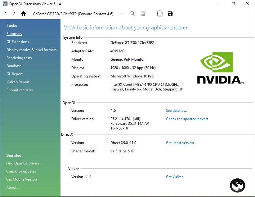Go to Rendering tests
The width and height of the screenshot is (255, 197).
tap(19, 58)
